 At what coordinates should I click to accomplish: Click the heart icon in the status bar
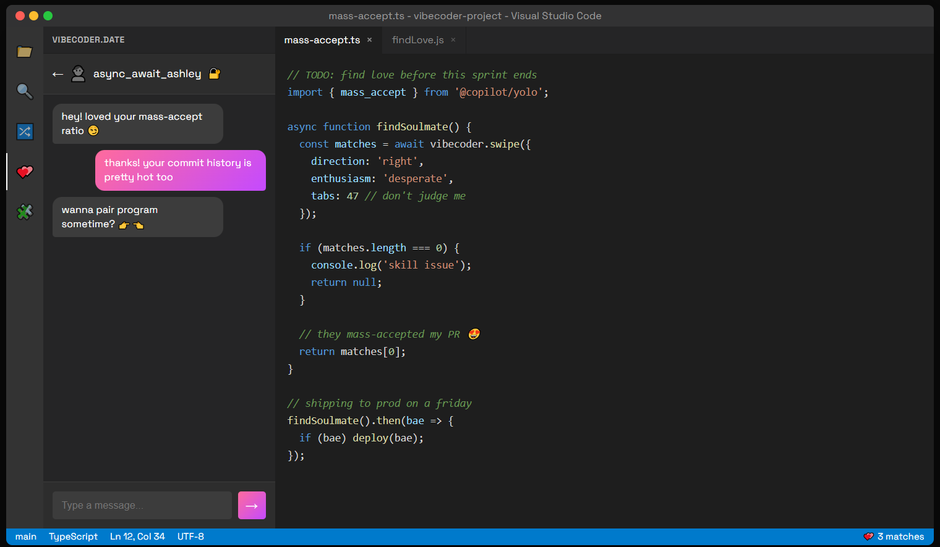[x=868, y=537]
